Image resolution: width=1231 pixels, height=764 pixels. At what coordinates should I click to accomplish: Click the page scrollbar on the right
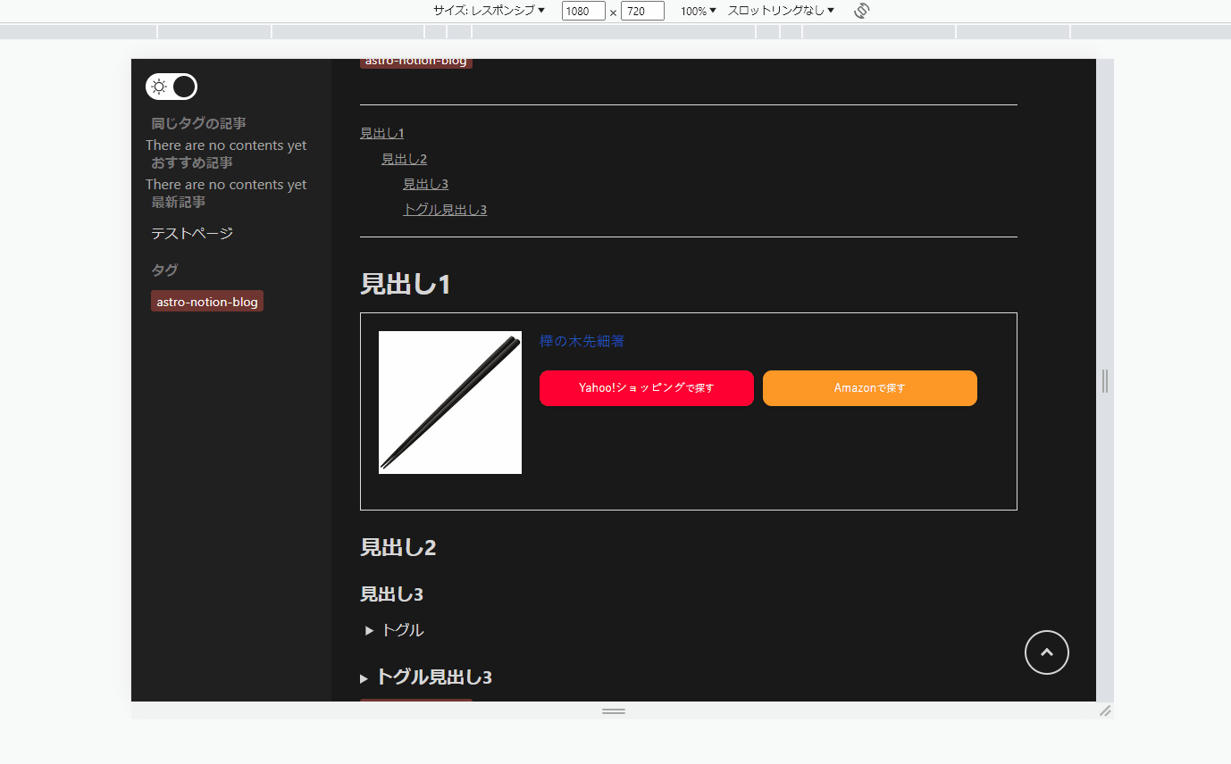1104,381
